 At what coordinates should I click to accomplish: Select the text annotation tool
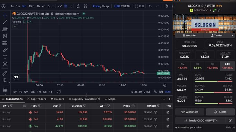pos(5,57)
